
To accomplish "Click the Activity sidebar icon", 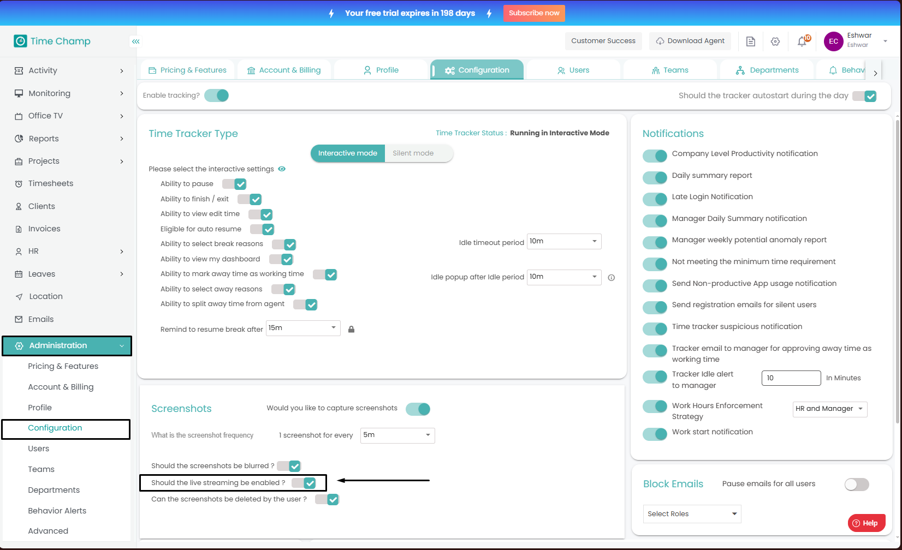I will pos(19,70).
